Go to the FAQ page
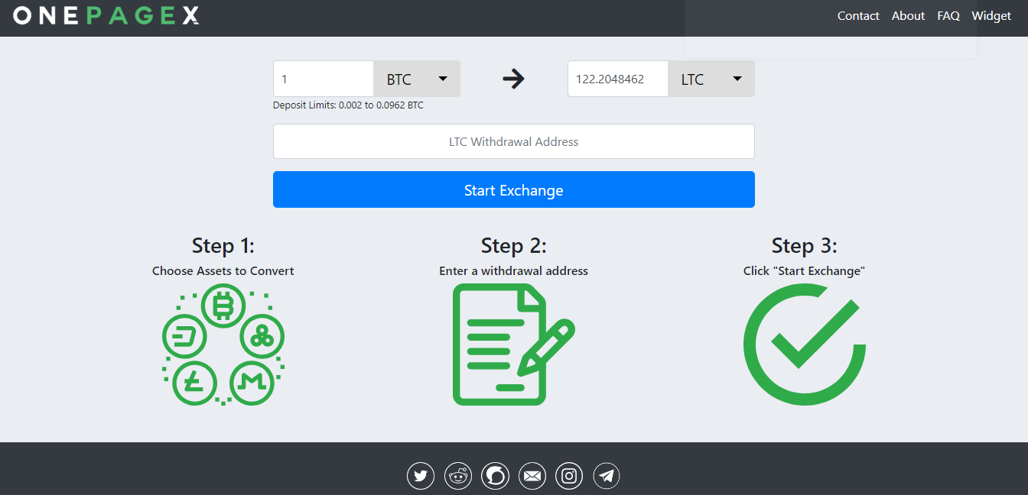Viewport: 1028px width, 495px height. tap(948, 16)
